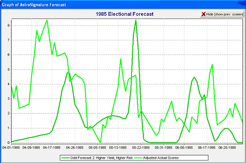The height and width of the screenshot is (163, 246).
Task: Select Gold Forecast 2 legend entry
Action: coord(97,158)
